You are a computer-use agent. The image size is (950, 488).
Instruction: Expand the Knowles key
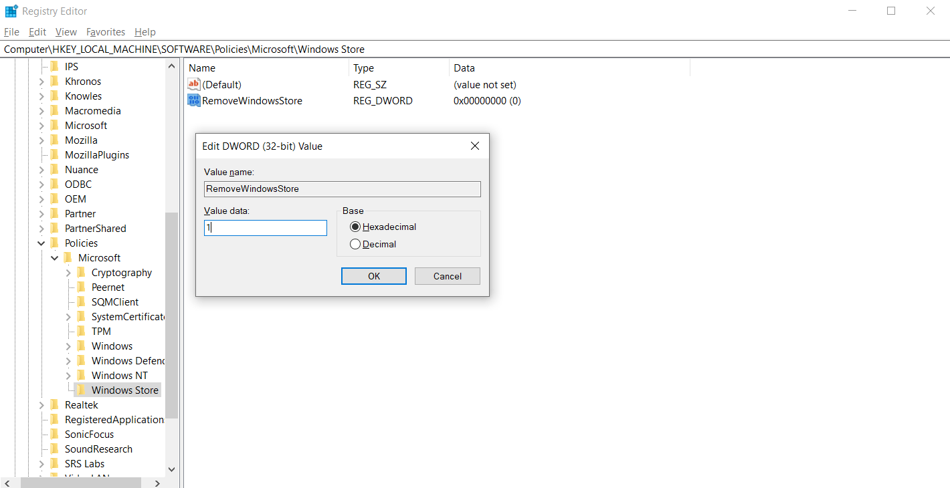pos(41,96)
